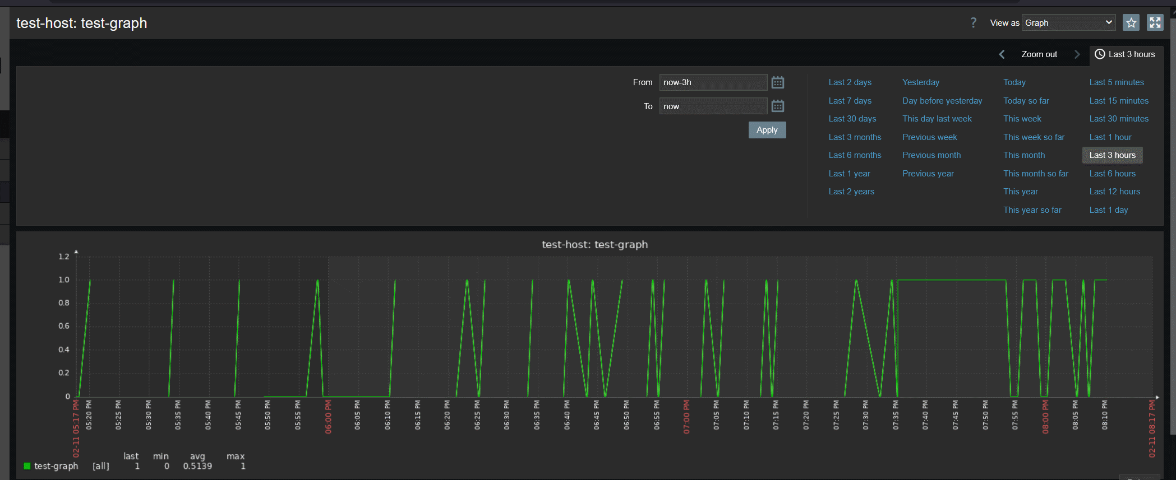
Task: Add graph to favorites with star icon
Action: 1131,23
